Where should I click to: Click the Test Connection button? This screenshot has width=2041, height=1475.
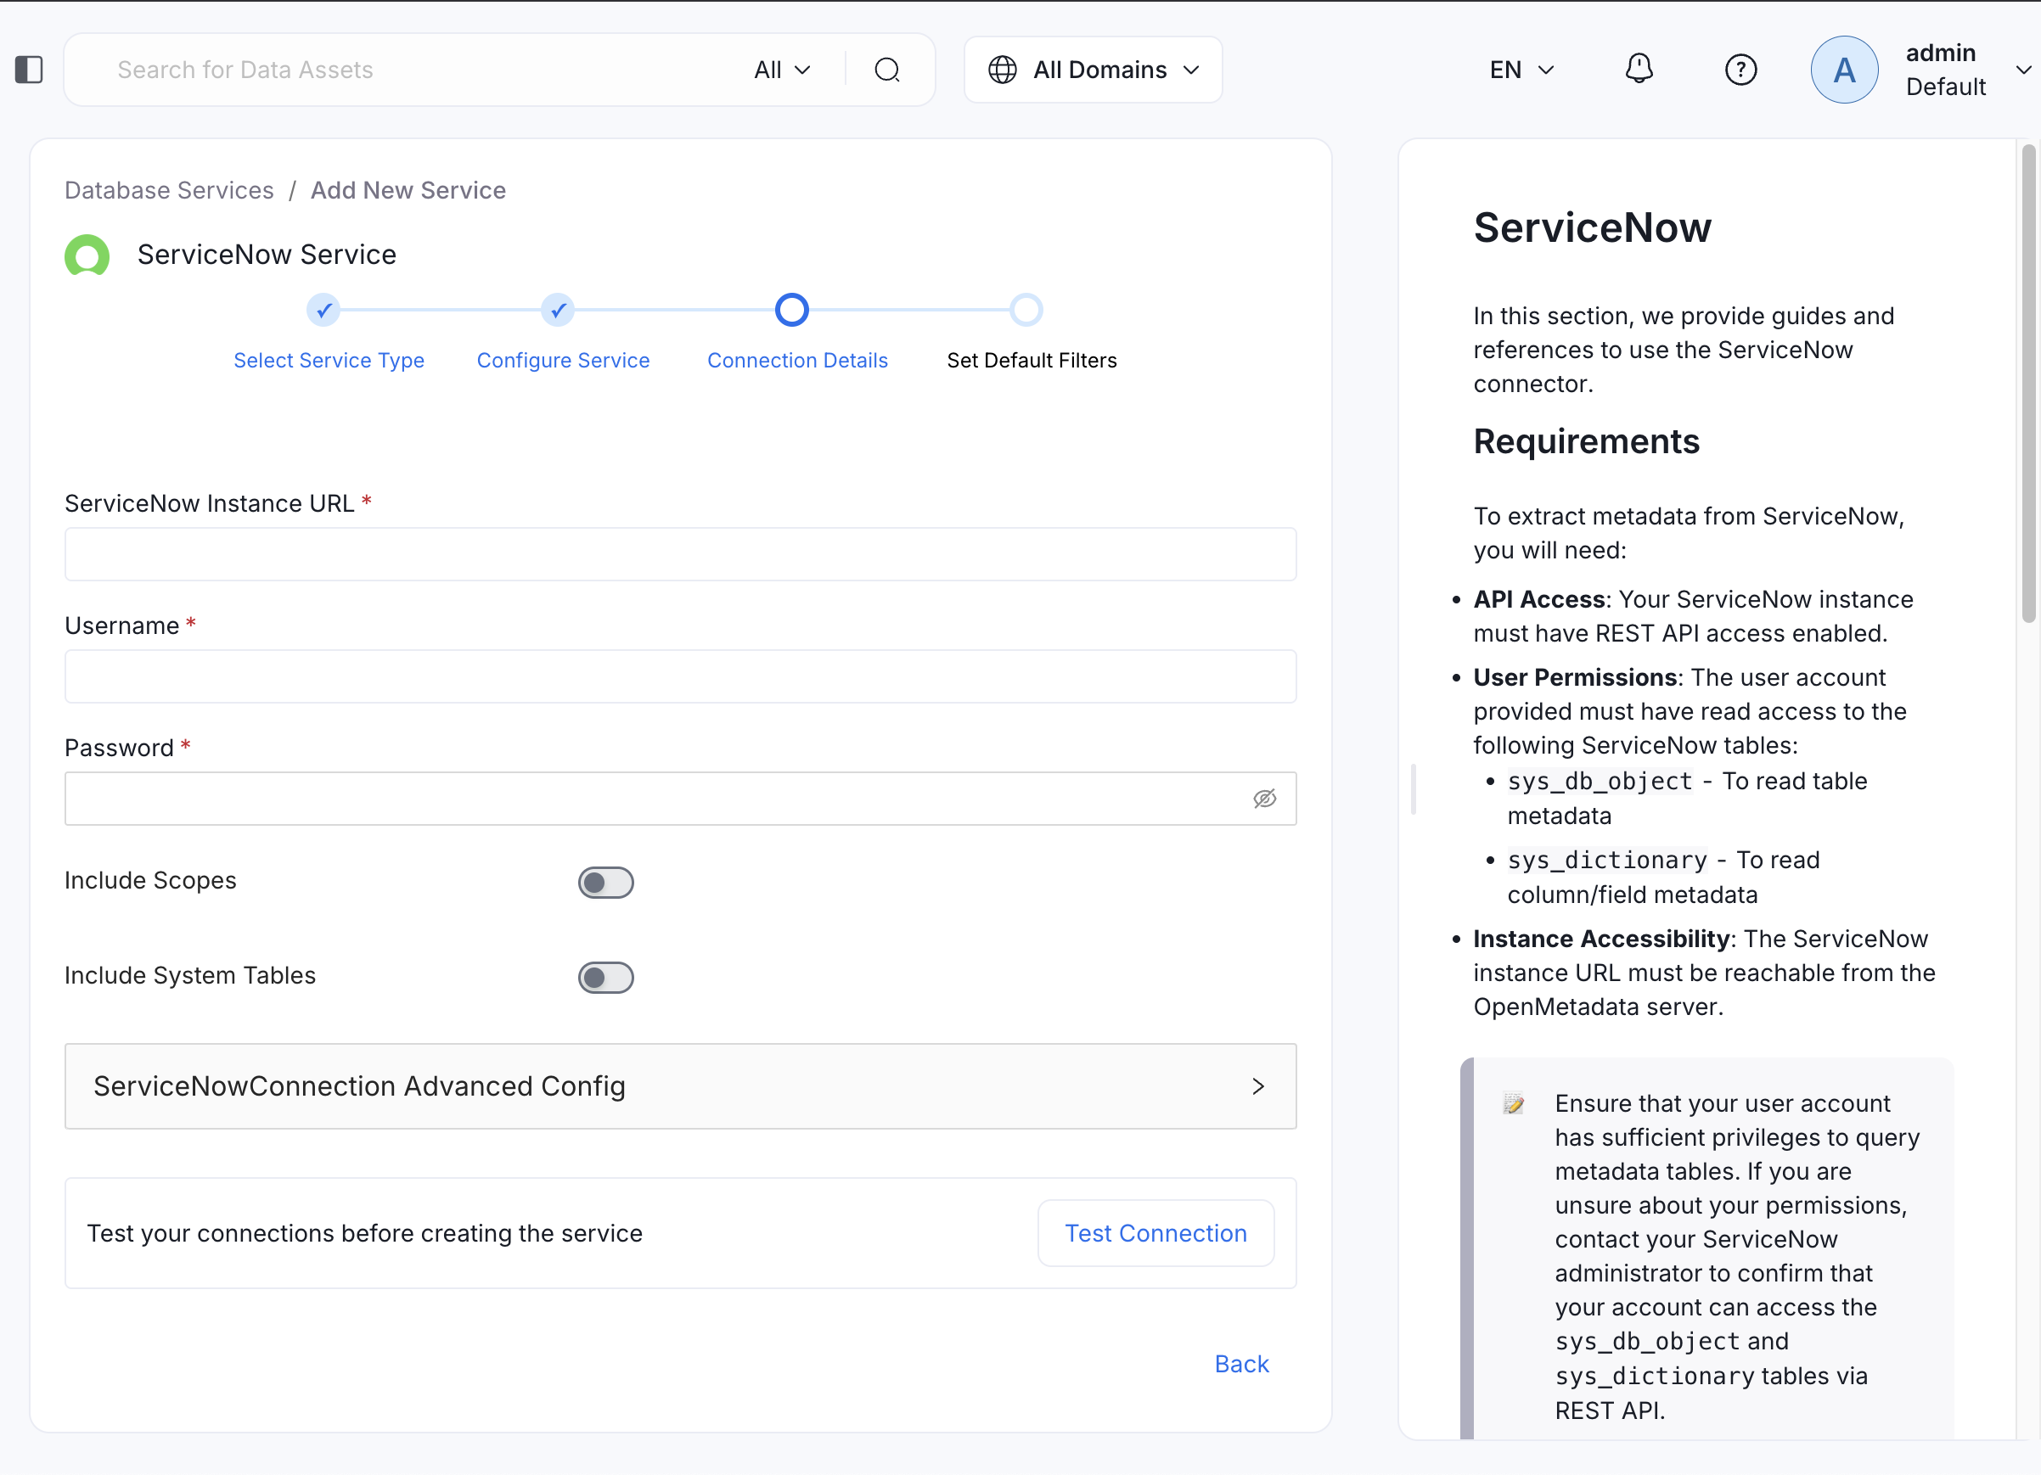point(1155,1233)
